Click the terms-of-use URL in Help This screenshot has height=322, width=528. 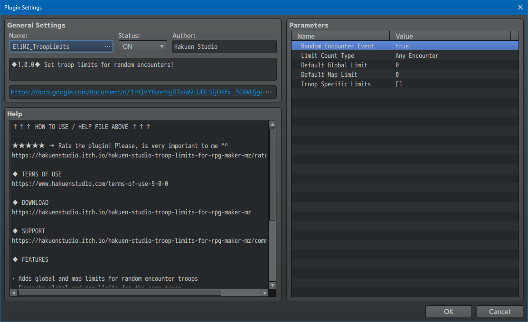tap(90, 184)
